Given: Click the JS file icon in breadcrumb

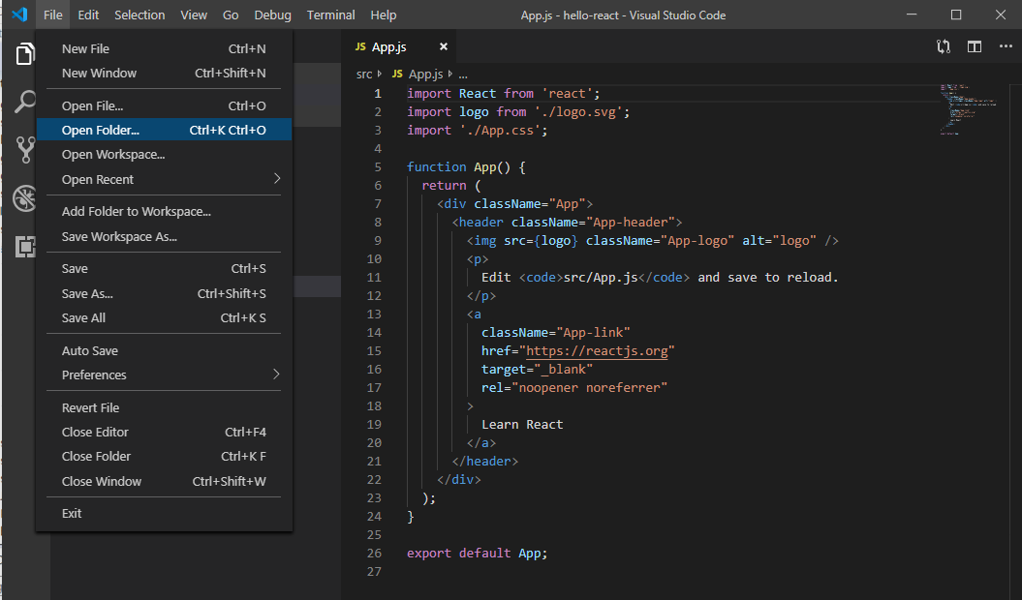Looking at the screenshot, I should [397, 75].
